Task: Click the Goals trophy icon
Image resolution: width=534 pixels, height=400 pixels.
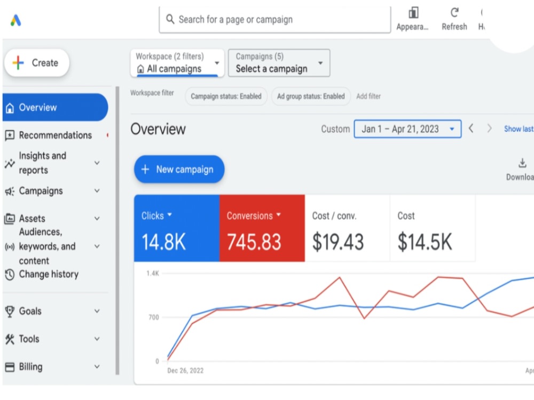Action: 10,311
